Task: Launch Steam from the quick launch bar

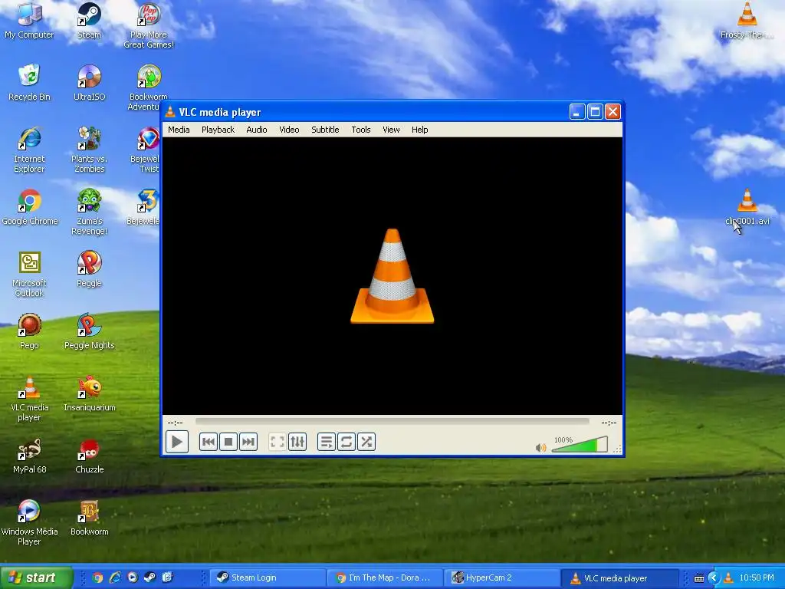Action: click(149, 577)
